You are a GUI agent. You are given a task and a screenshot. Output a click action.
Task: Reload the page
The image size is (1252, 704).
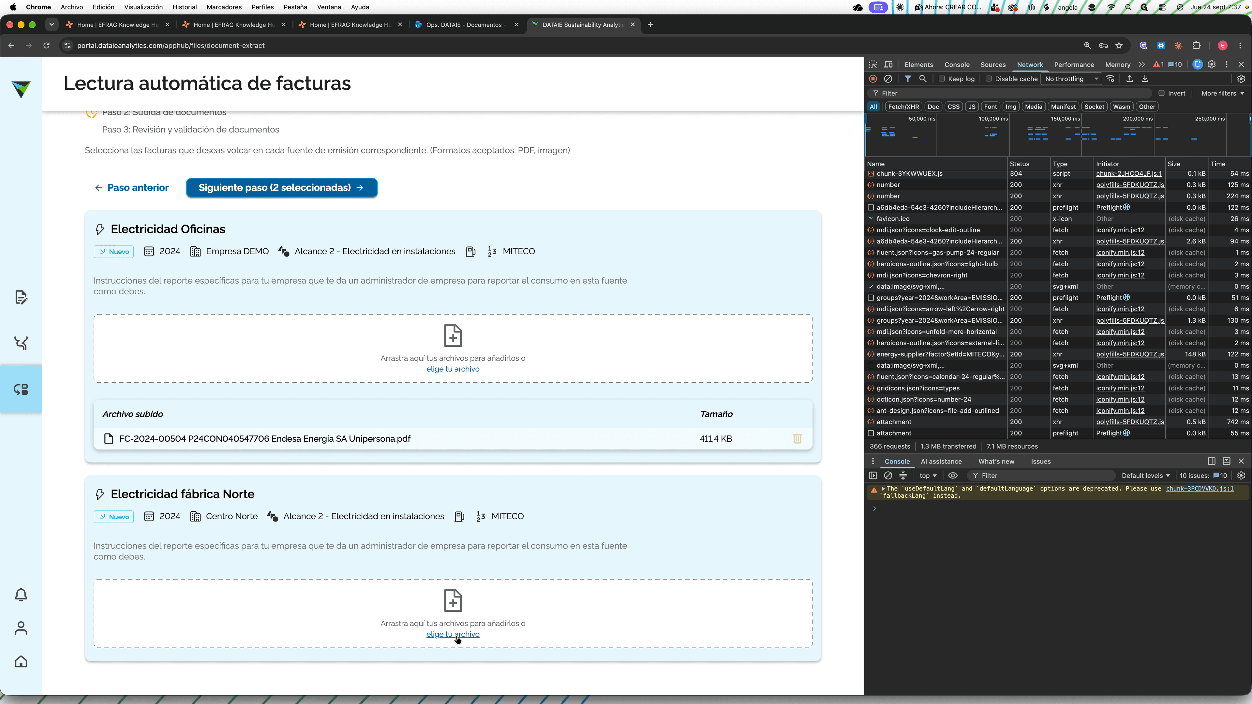[47, 46]
